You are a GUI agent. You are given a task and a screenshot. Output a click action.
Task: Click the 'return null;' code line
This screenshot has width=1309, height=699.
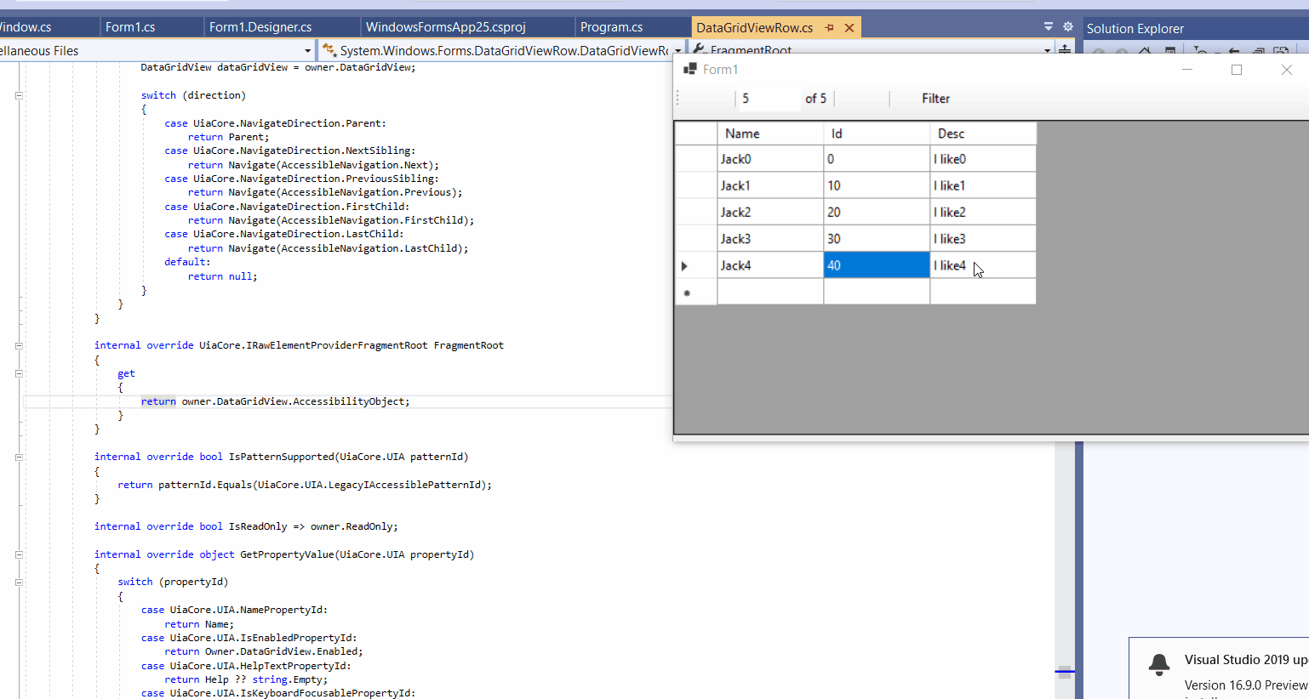coord(222,276)
